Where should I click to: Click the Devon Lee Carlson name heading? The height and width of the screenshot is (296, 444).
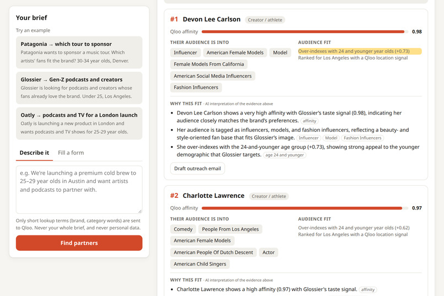[212, 19]
